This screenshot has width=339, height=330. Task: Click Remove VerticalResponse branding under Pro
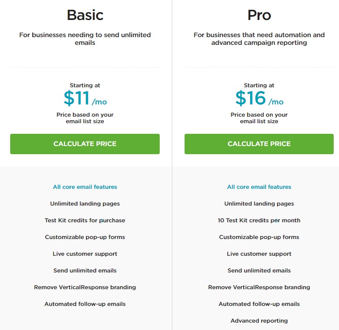pos(259,287)
